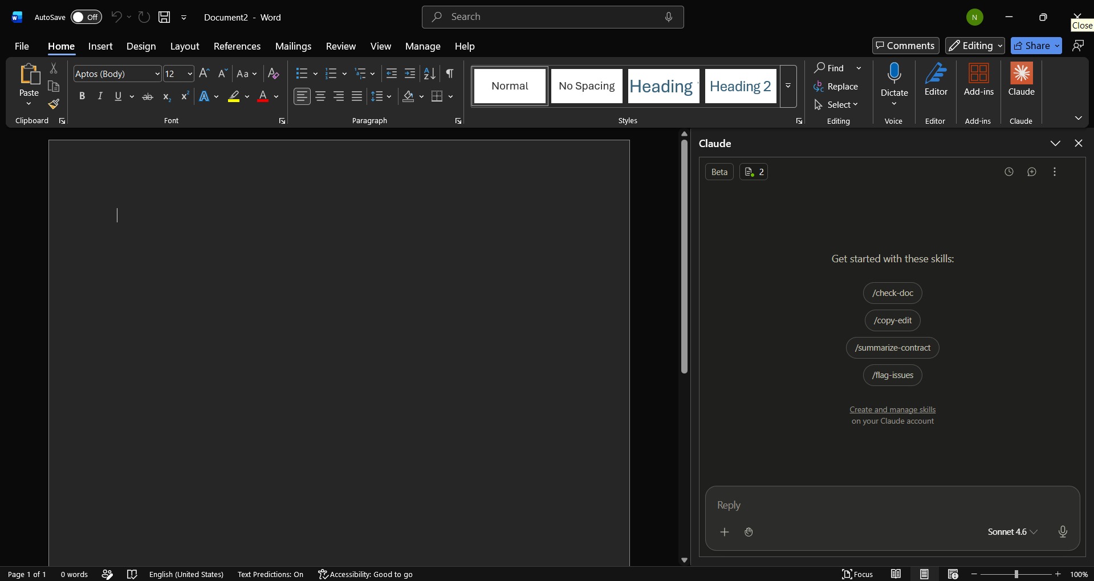Click the microphone icon in Claude reply box
This screenshot has height=581, width=1094.
(1063, 531)
